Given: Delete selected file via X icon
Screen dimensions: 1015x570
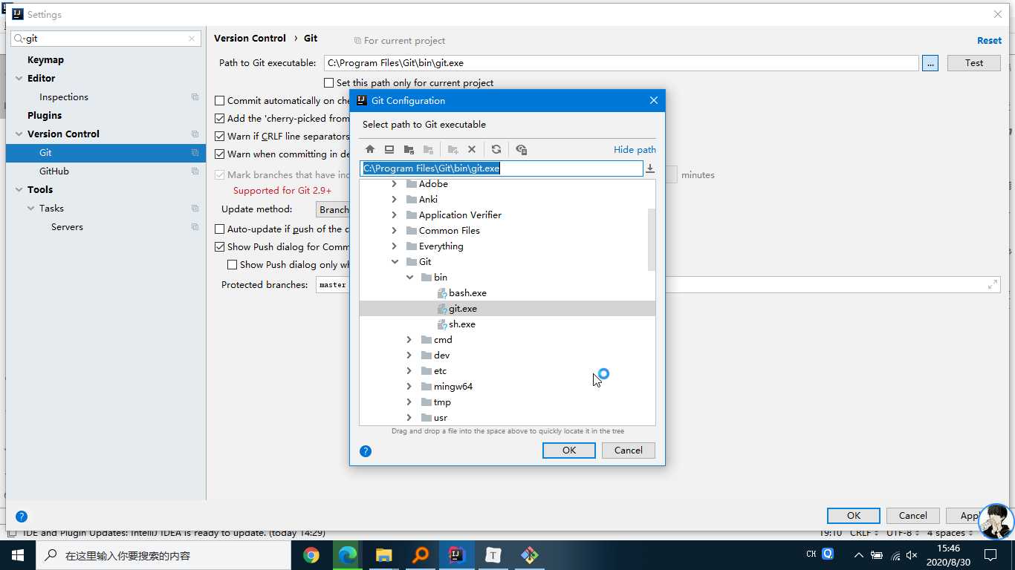Looking at the screenshot, I should coord(472,149).
